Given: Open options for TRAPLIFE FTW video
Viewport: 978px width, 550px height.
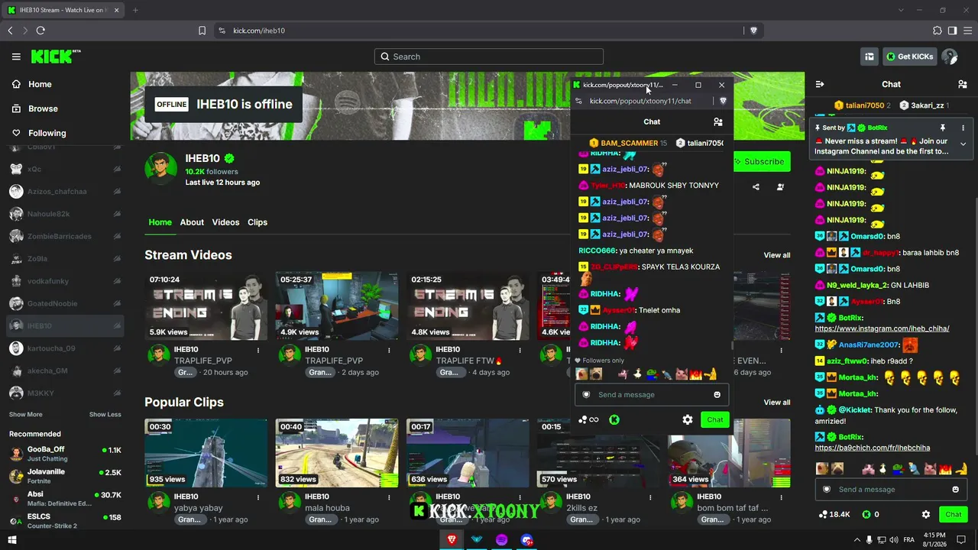Looking at the screenshot, I should click(x=520, y=351).
